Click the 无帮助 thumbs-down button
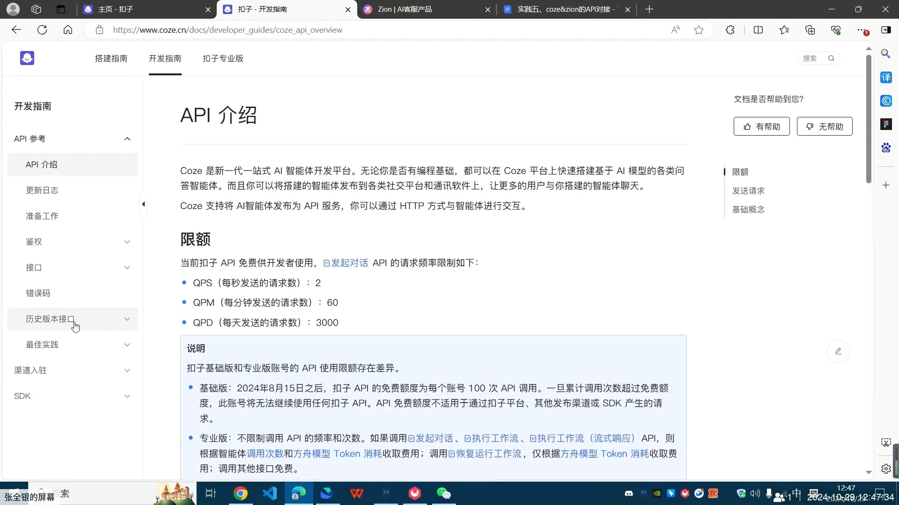Viewport: 899px width, 505px height. (x=824, y=127)
